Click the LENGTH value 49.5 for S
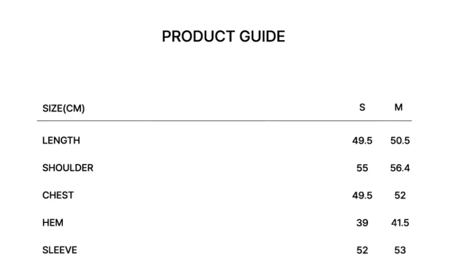 (362, 141)
